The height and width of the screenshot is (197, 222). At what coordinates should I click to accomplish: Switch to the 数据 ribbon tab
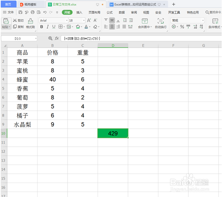point(122,12)
